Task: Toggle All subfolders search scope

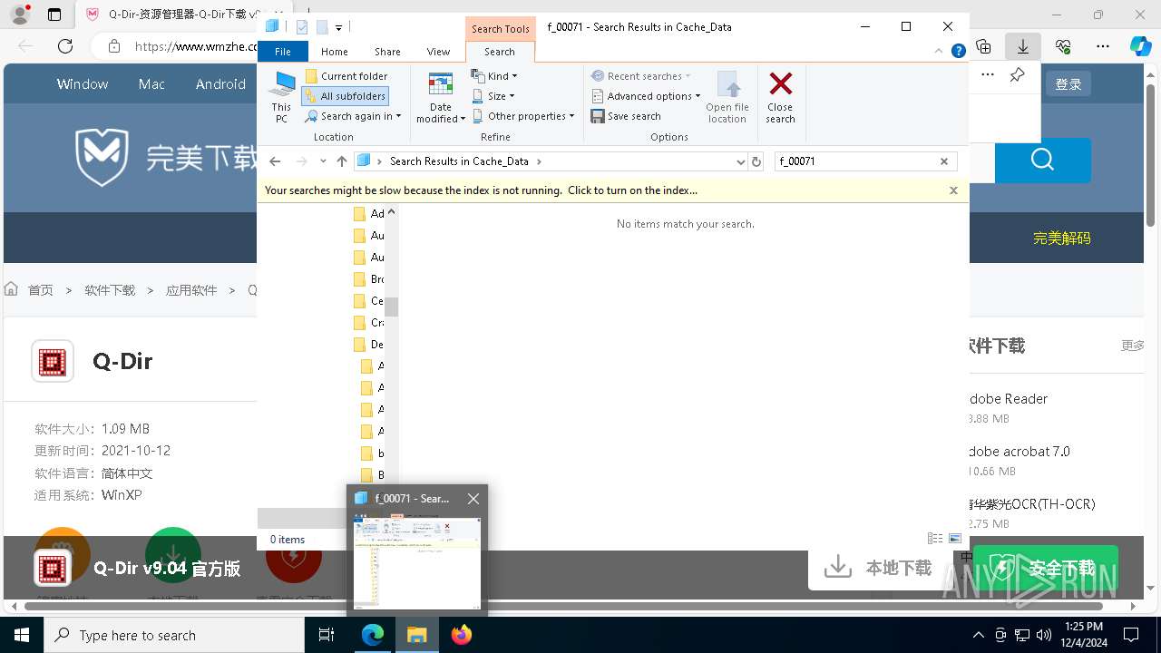Action: tap(346, 96)
